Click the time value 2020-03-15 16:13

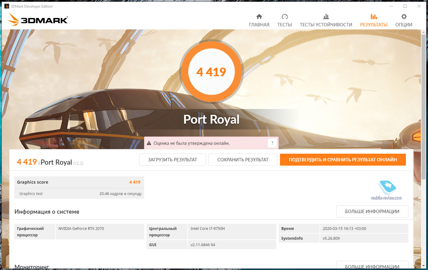[344, 228]
